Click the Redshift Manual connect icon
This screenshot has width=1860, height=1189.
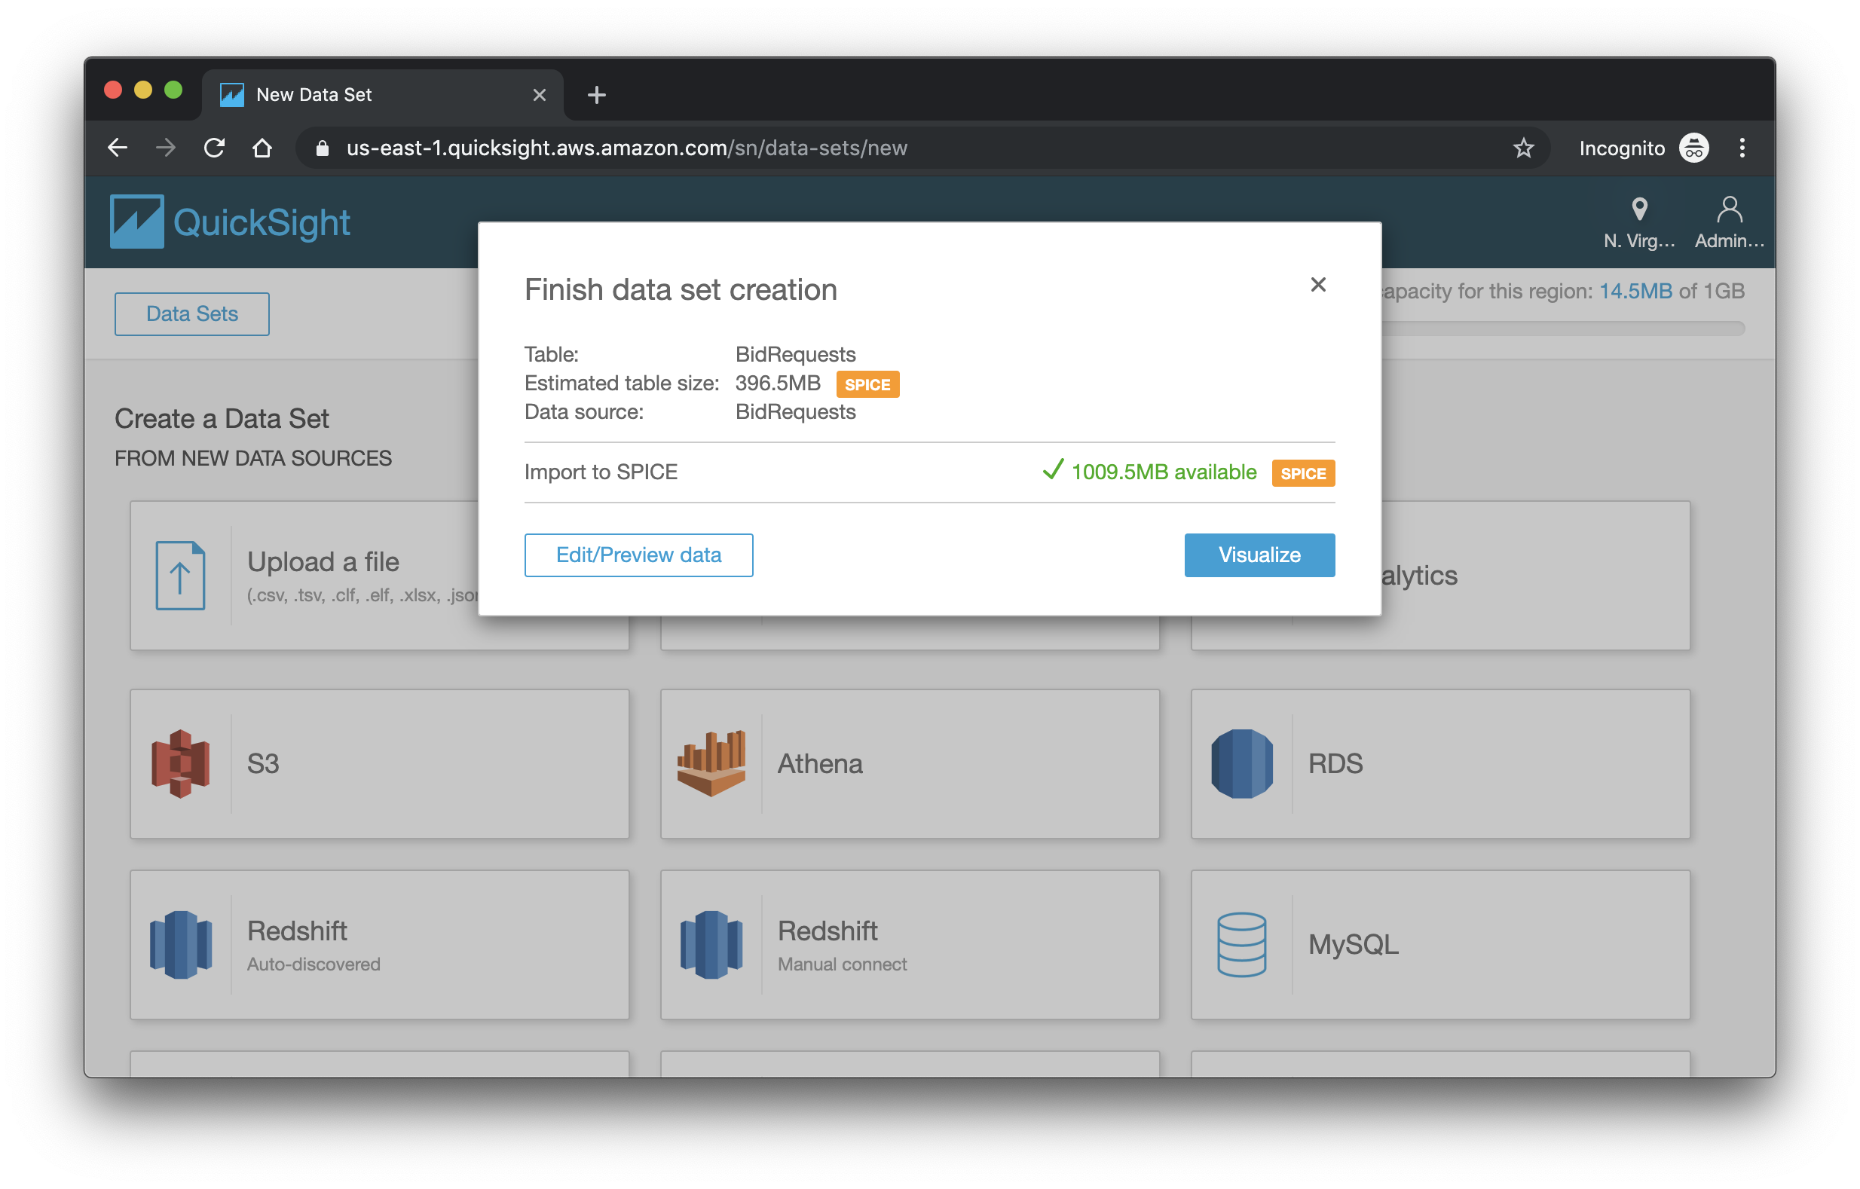[x=711, y=945]
